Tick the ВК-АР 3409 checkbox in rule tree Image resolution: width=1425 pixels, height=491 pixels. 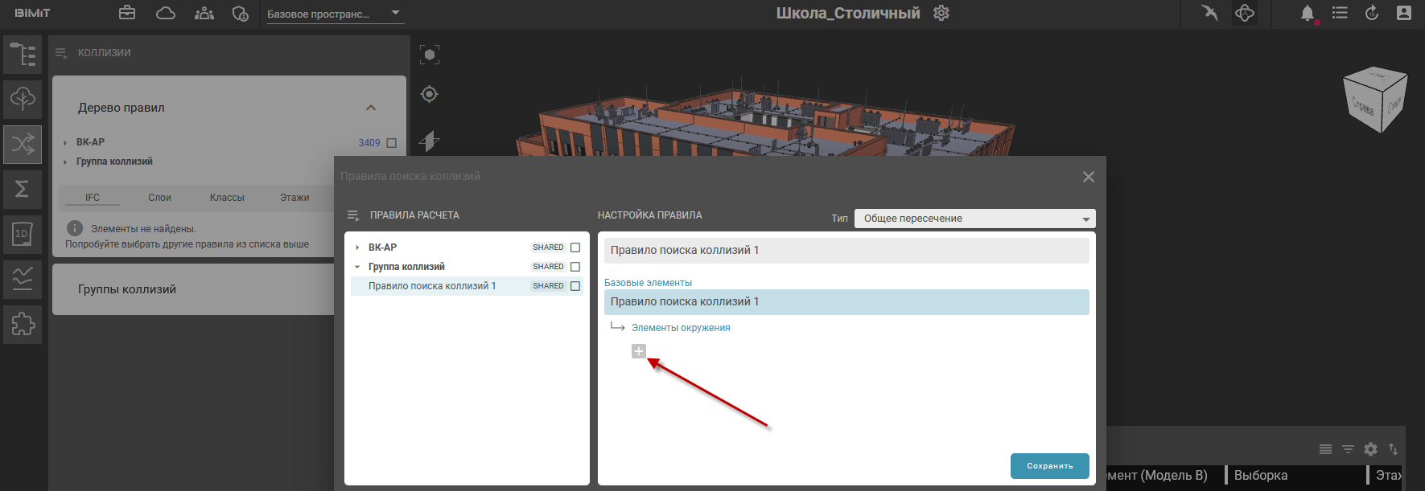click(x=392, y=143)
